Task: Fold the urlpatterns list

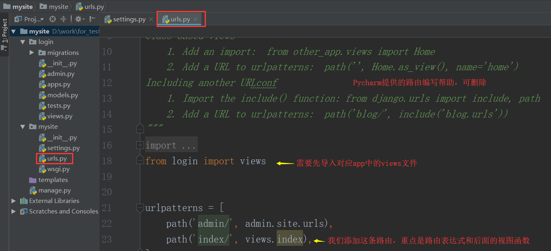Action: pos(140,208)
